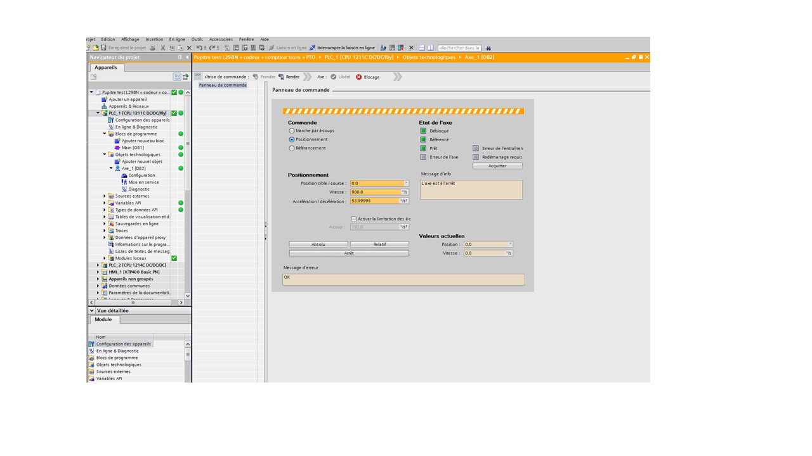Click the Blocage red X icon

pyautogui.click(x=358, y=77)
